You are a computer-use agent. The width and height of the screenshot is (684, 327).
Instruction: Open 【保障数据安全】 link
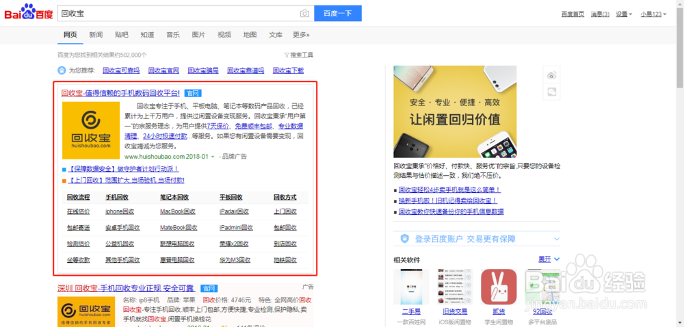pyautogui.click(x=123, y=169)
